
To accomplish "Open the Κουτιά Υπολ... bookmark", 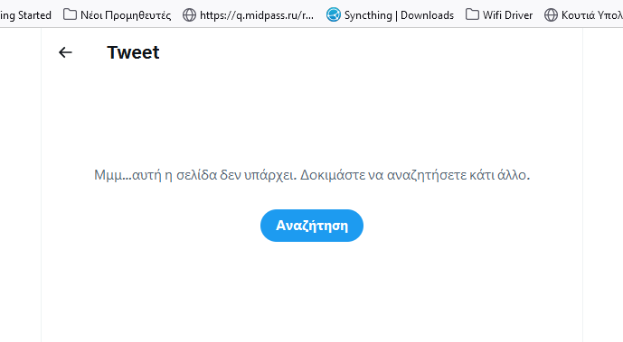I will [582, 15].
